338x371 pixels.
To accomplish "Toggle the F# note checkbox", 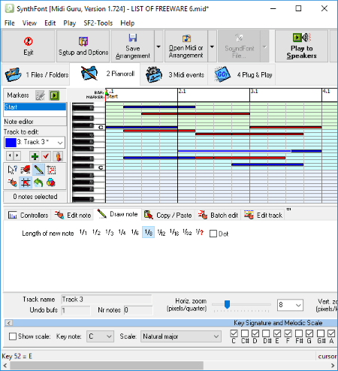I will 298,333.
